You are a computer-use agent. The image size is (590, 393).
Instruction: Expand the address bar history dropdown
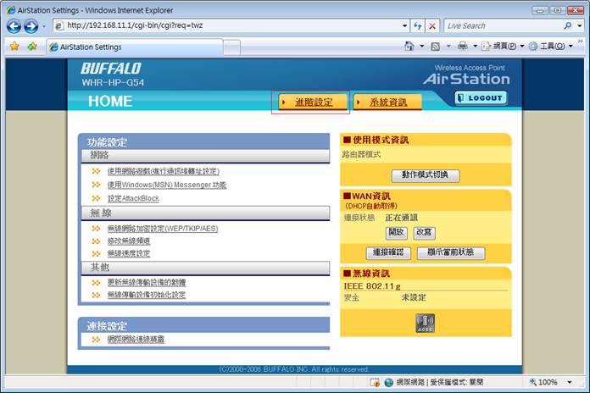pos(405,26)
